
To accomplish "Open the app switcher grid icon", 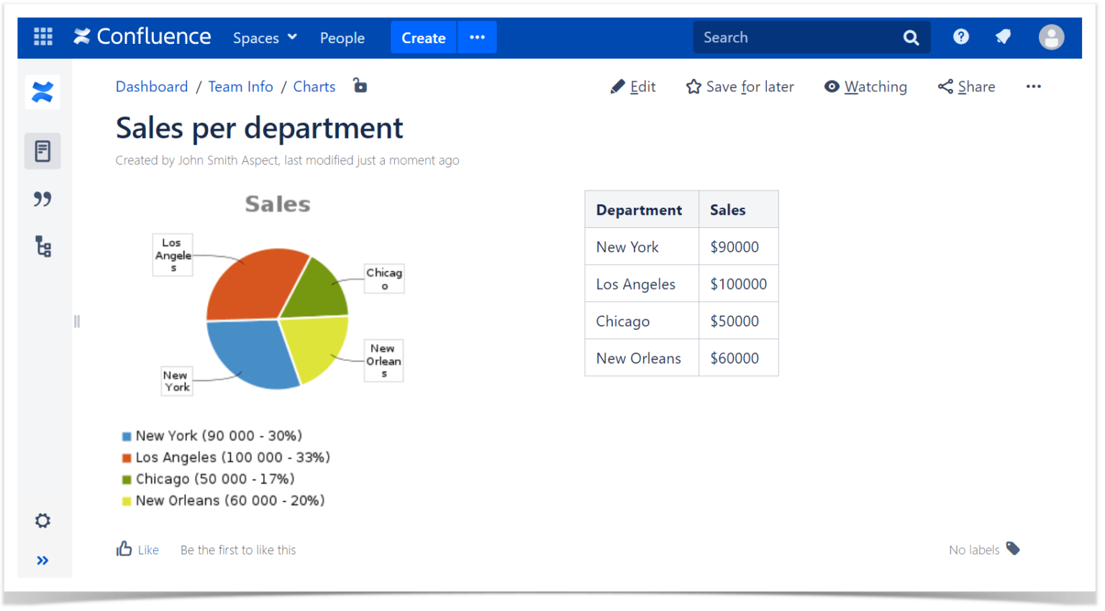I will coord(43,37).
